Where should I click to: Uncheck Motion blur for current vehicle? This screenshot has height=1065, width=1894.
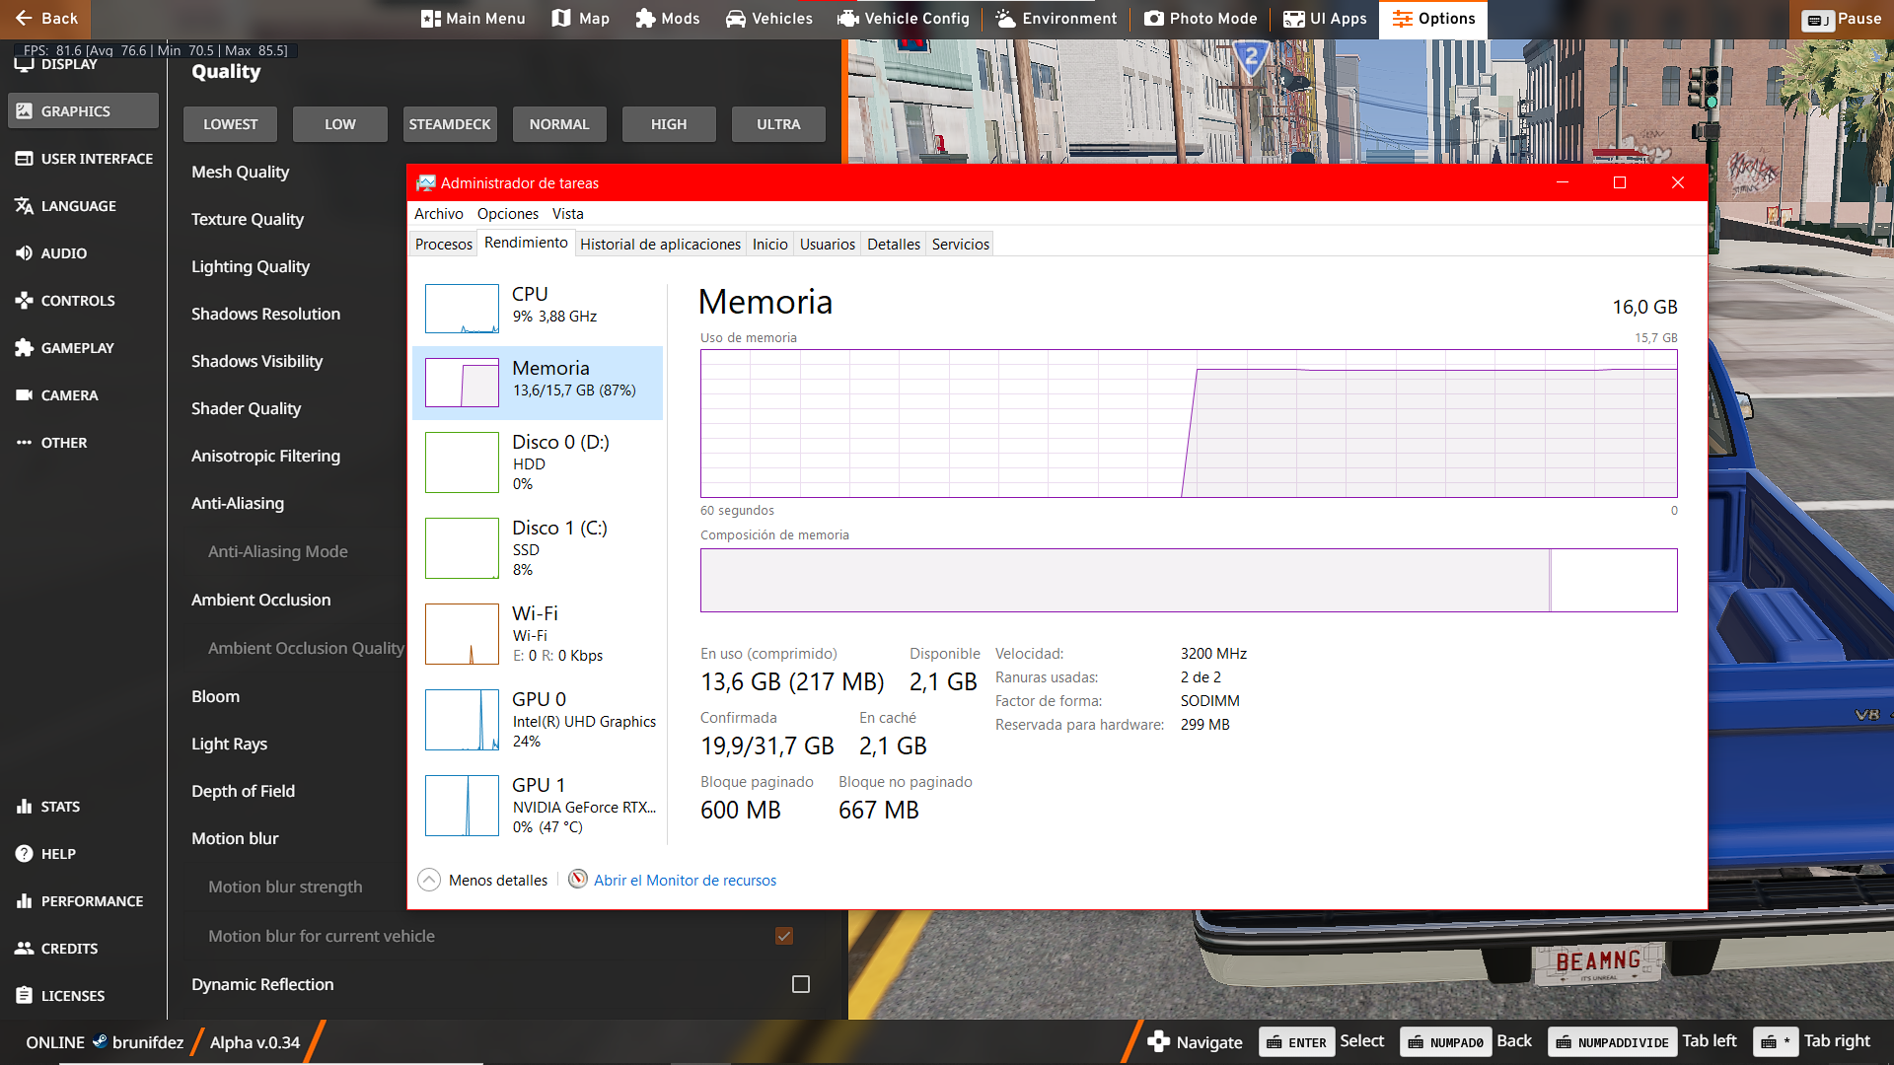point(784,936)
